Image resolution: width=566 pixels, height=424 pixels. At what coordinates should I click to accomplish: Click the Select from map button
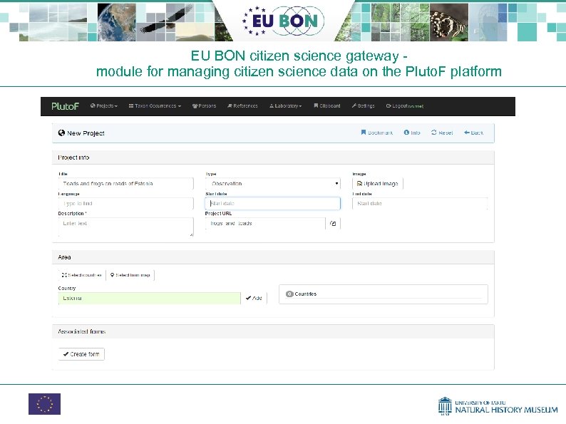click(130, 275)
